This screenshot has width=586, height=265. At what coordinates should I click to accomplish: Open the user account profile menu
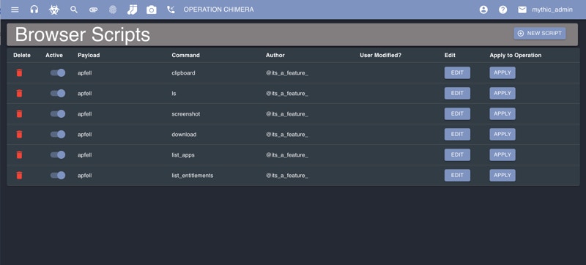click(483, 10)
